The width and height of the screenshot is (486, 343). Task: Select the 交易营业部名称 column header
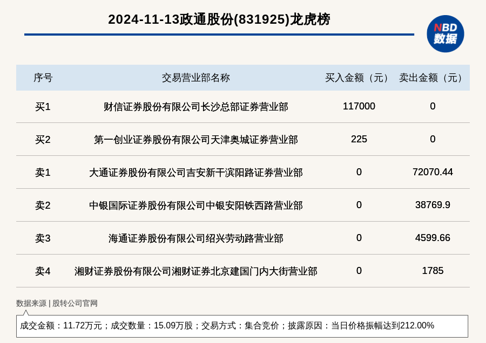click(x=196, y=78)
